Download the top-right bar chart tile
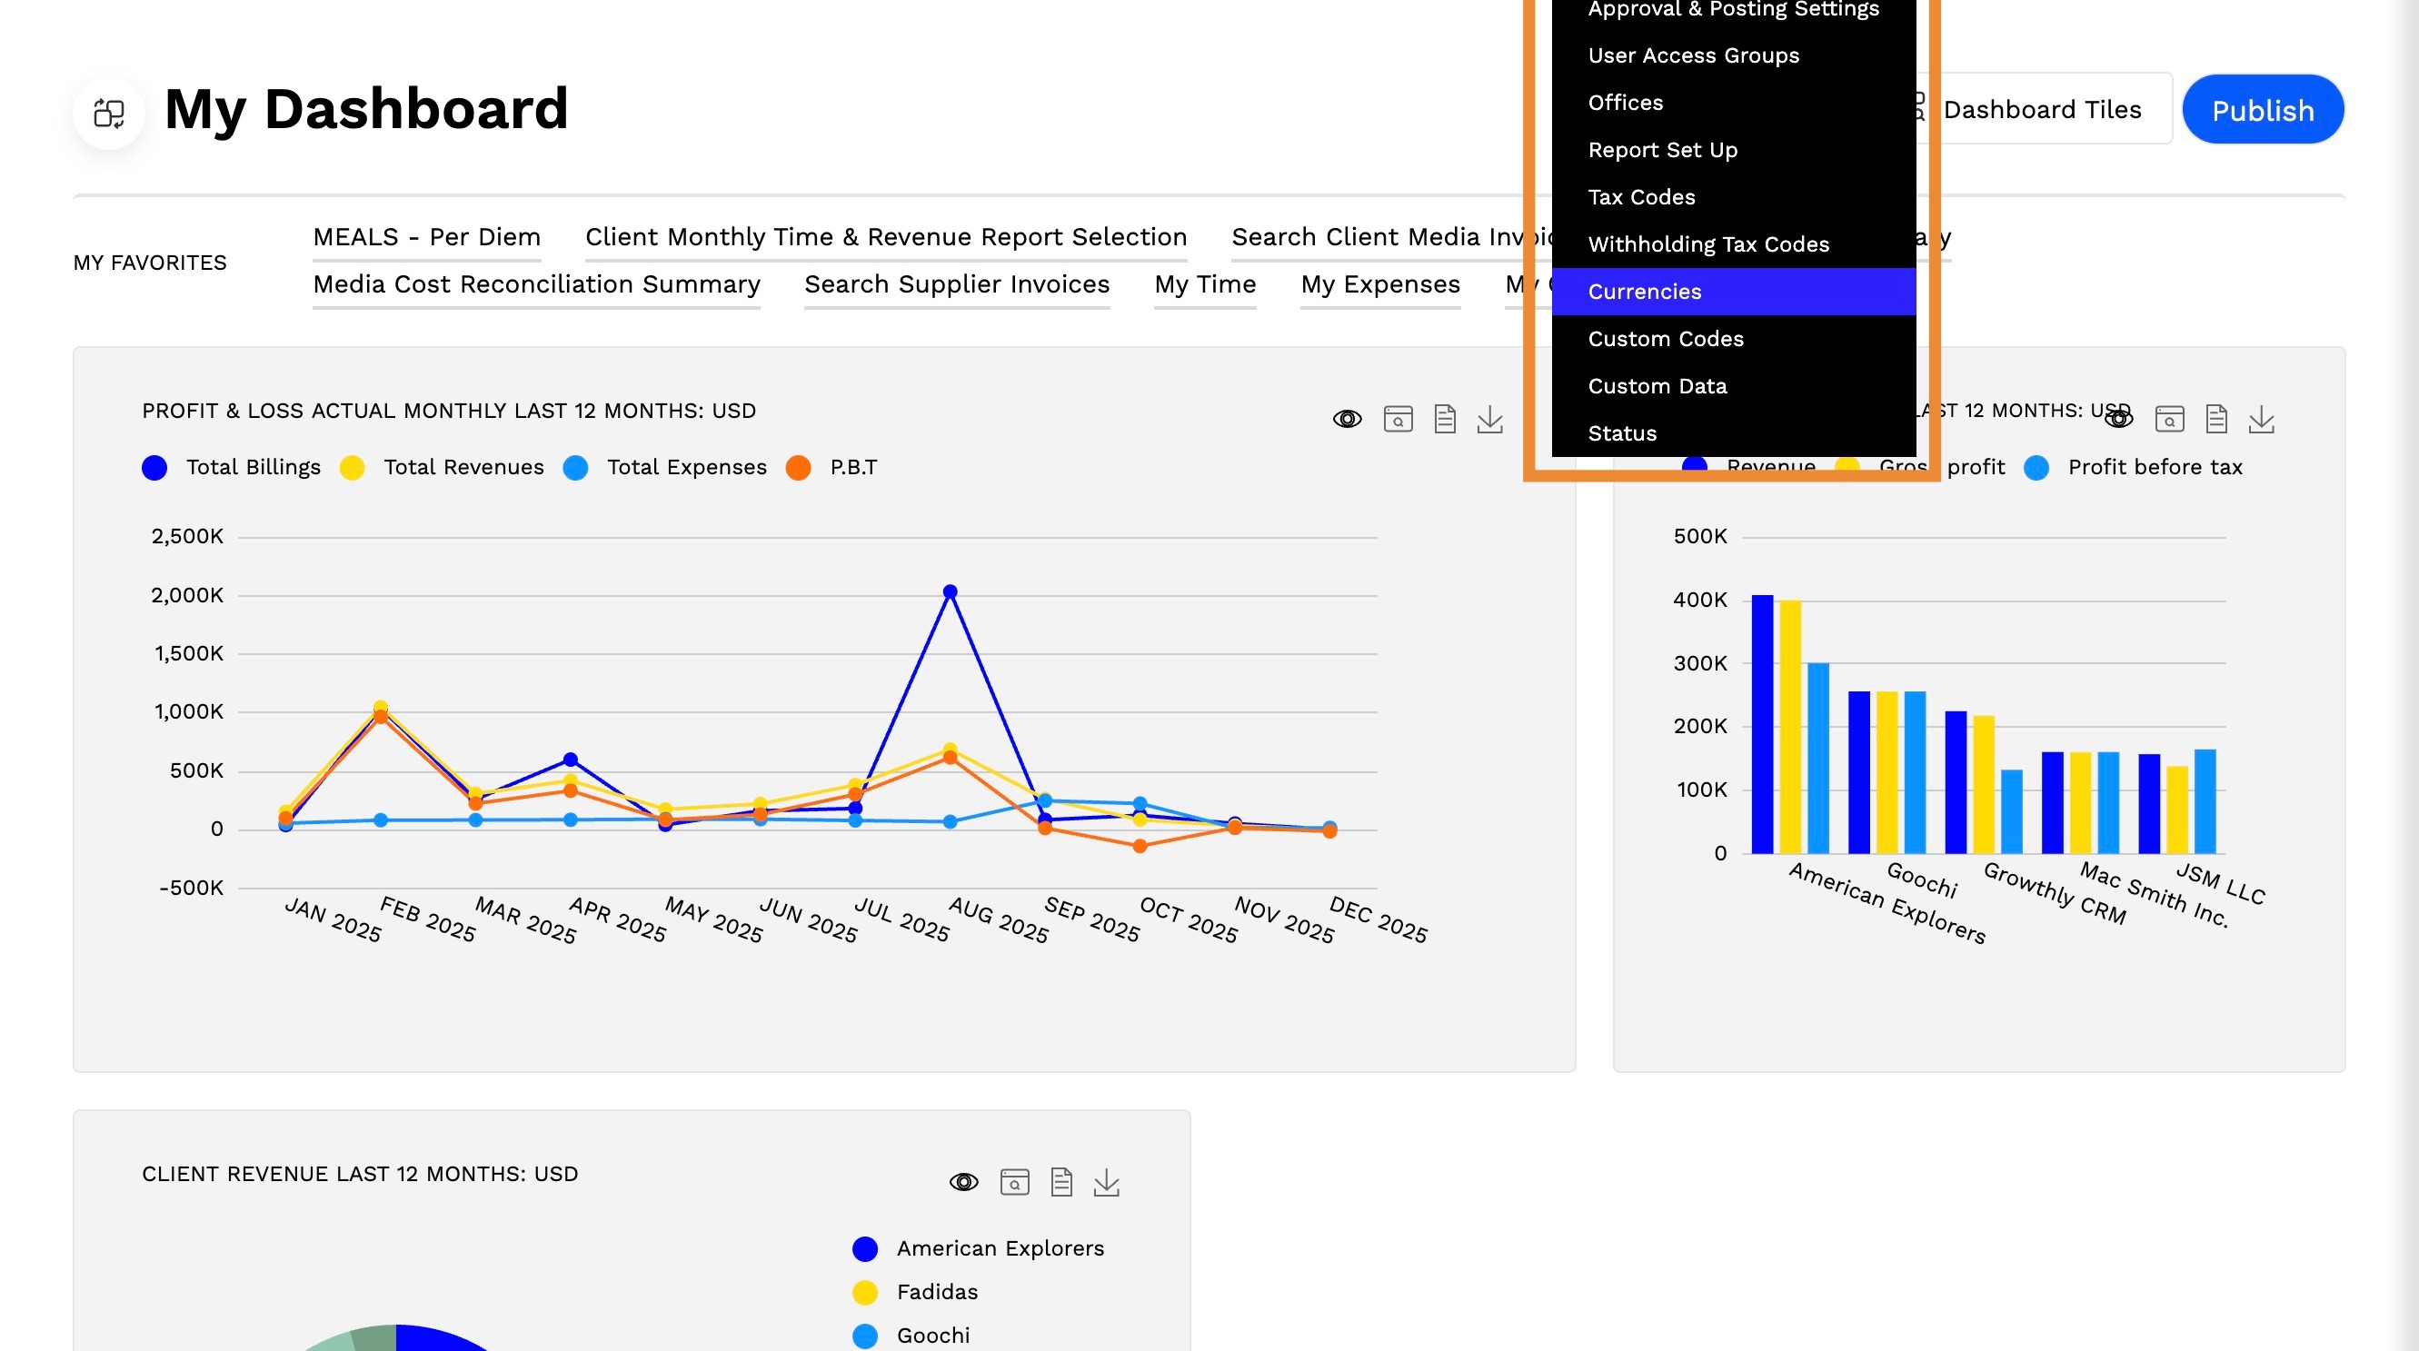The image size is (2419, 1351). click(x=2261, y=420)
